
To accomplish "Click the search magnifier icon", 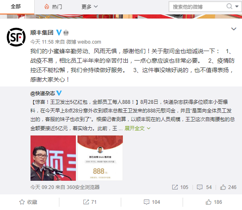I will 229,7.
